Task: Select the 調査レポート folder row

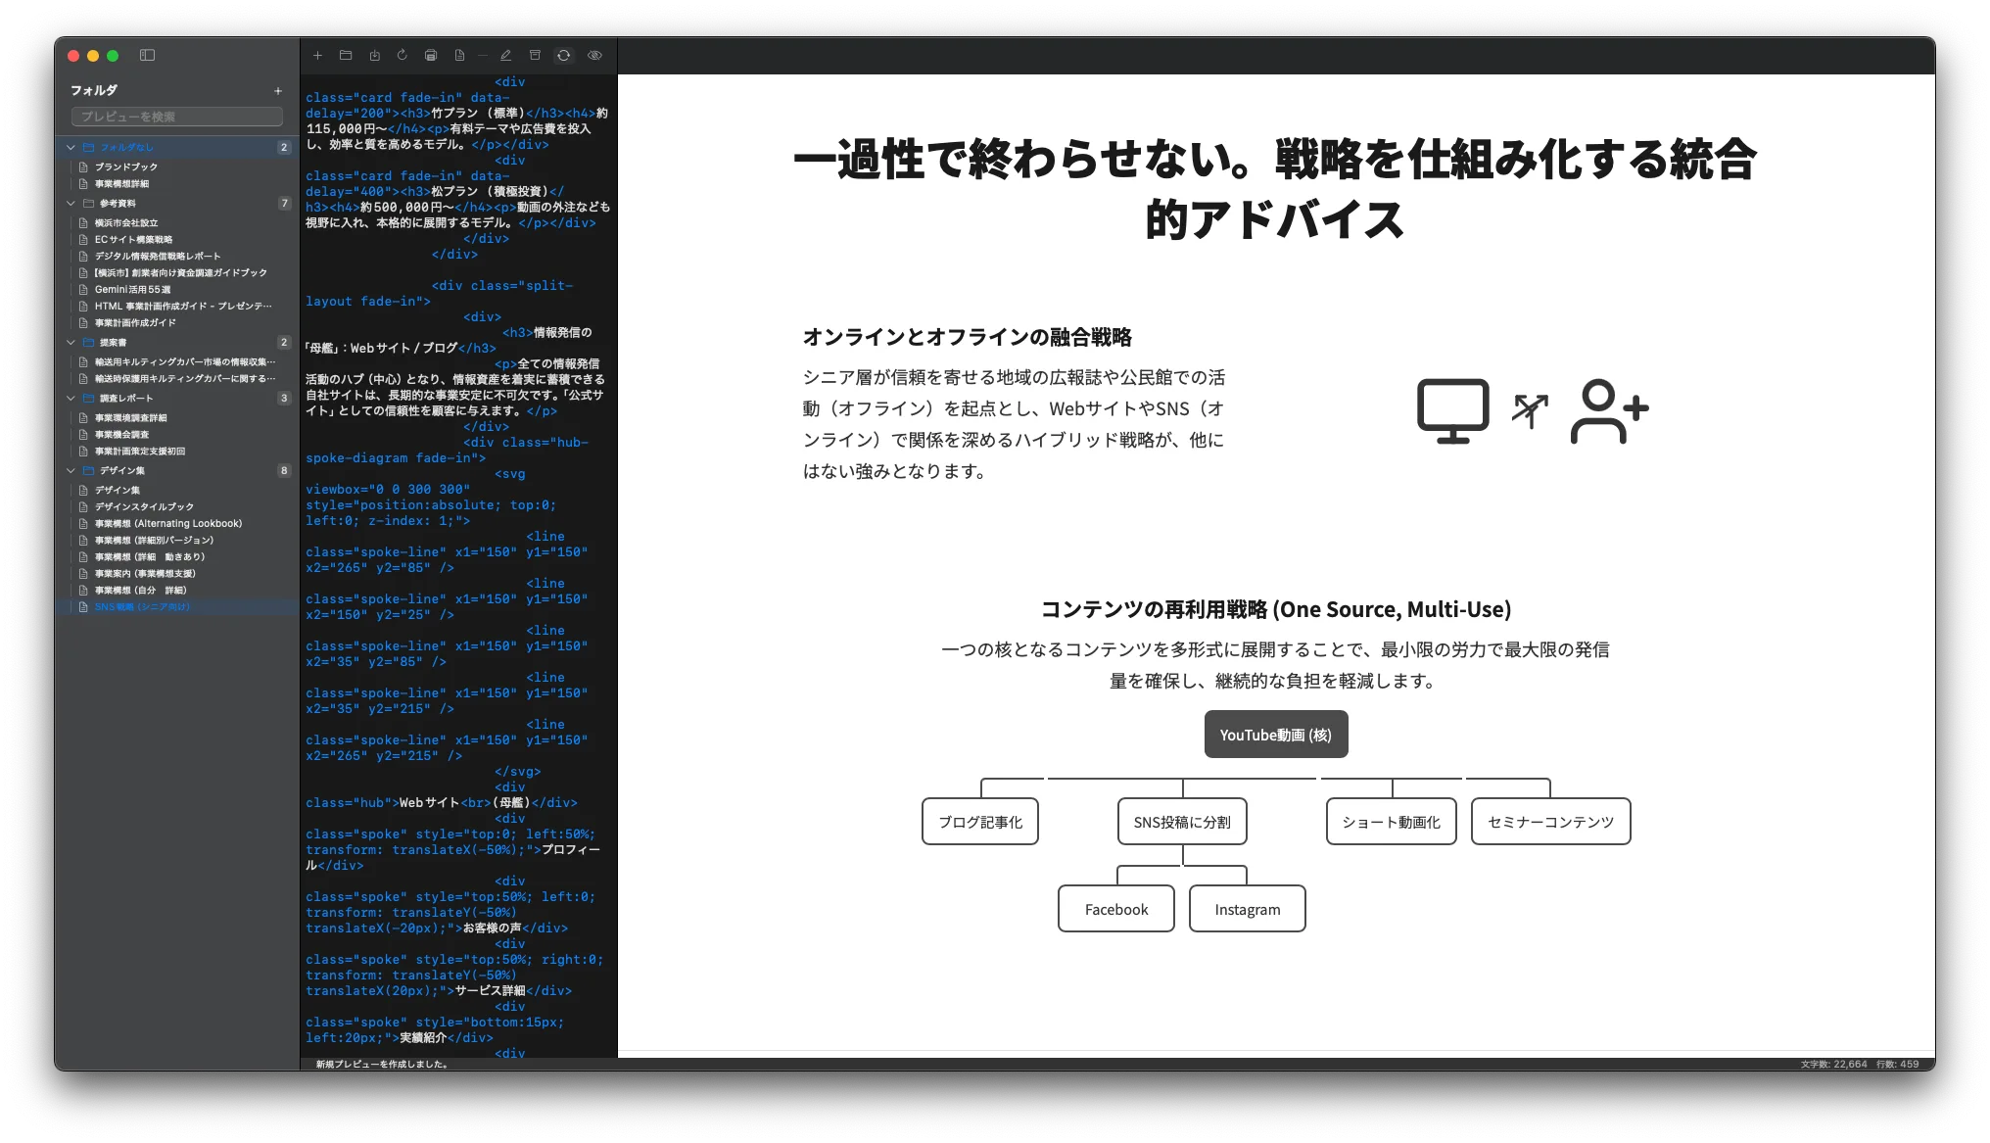Action: [177, 399]
